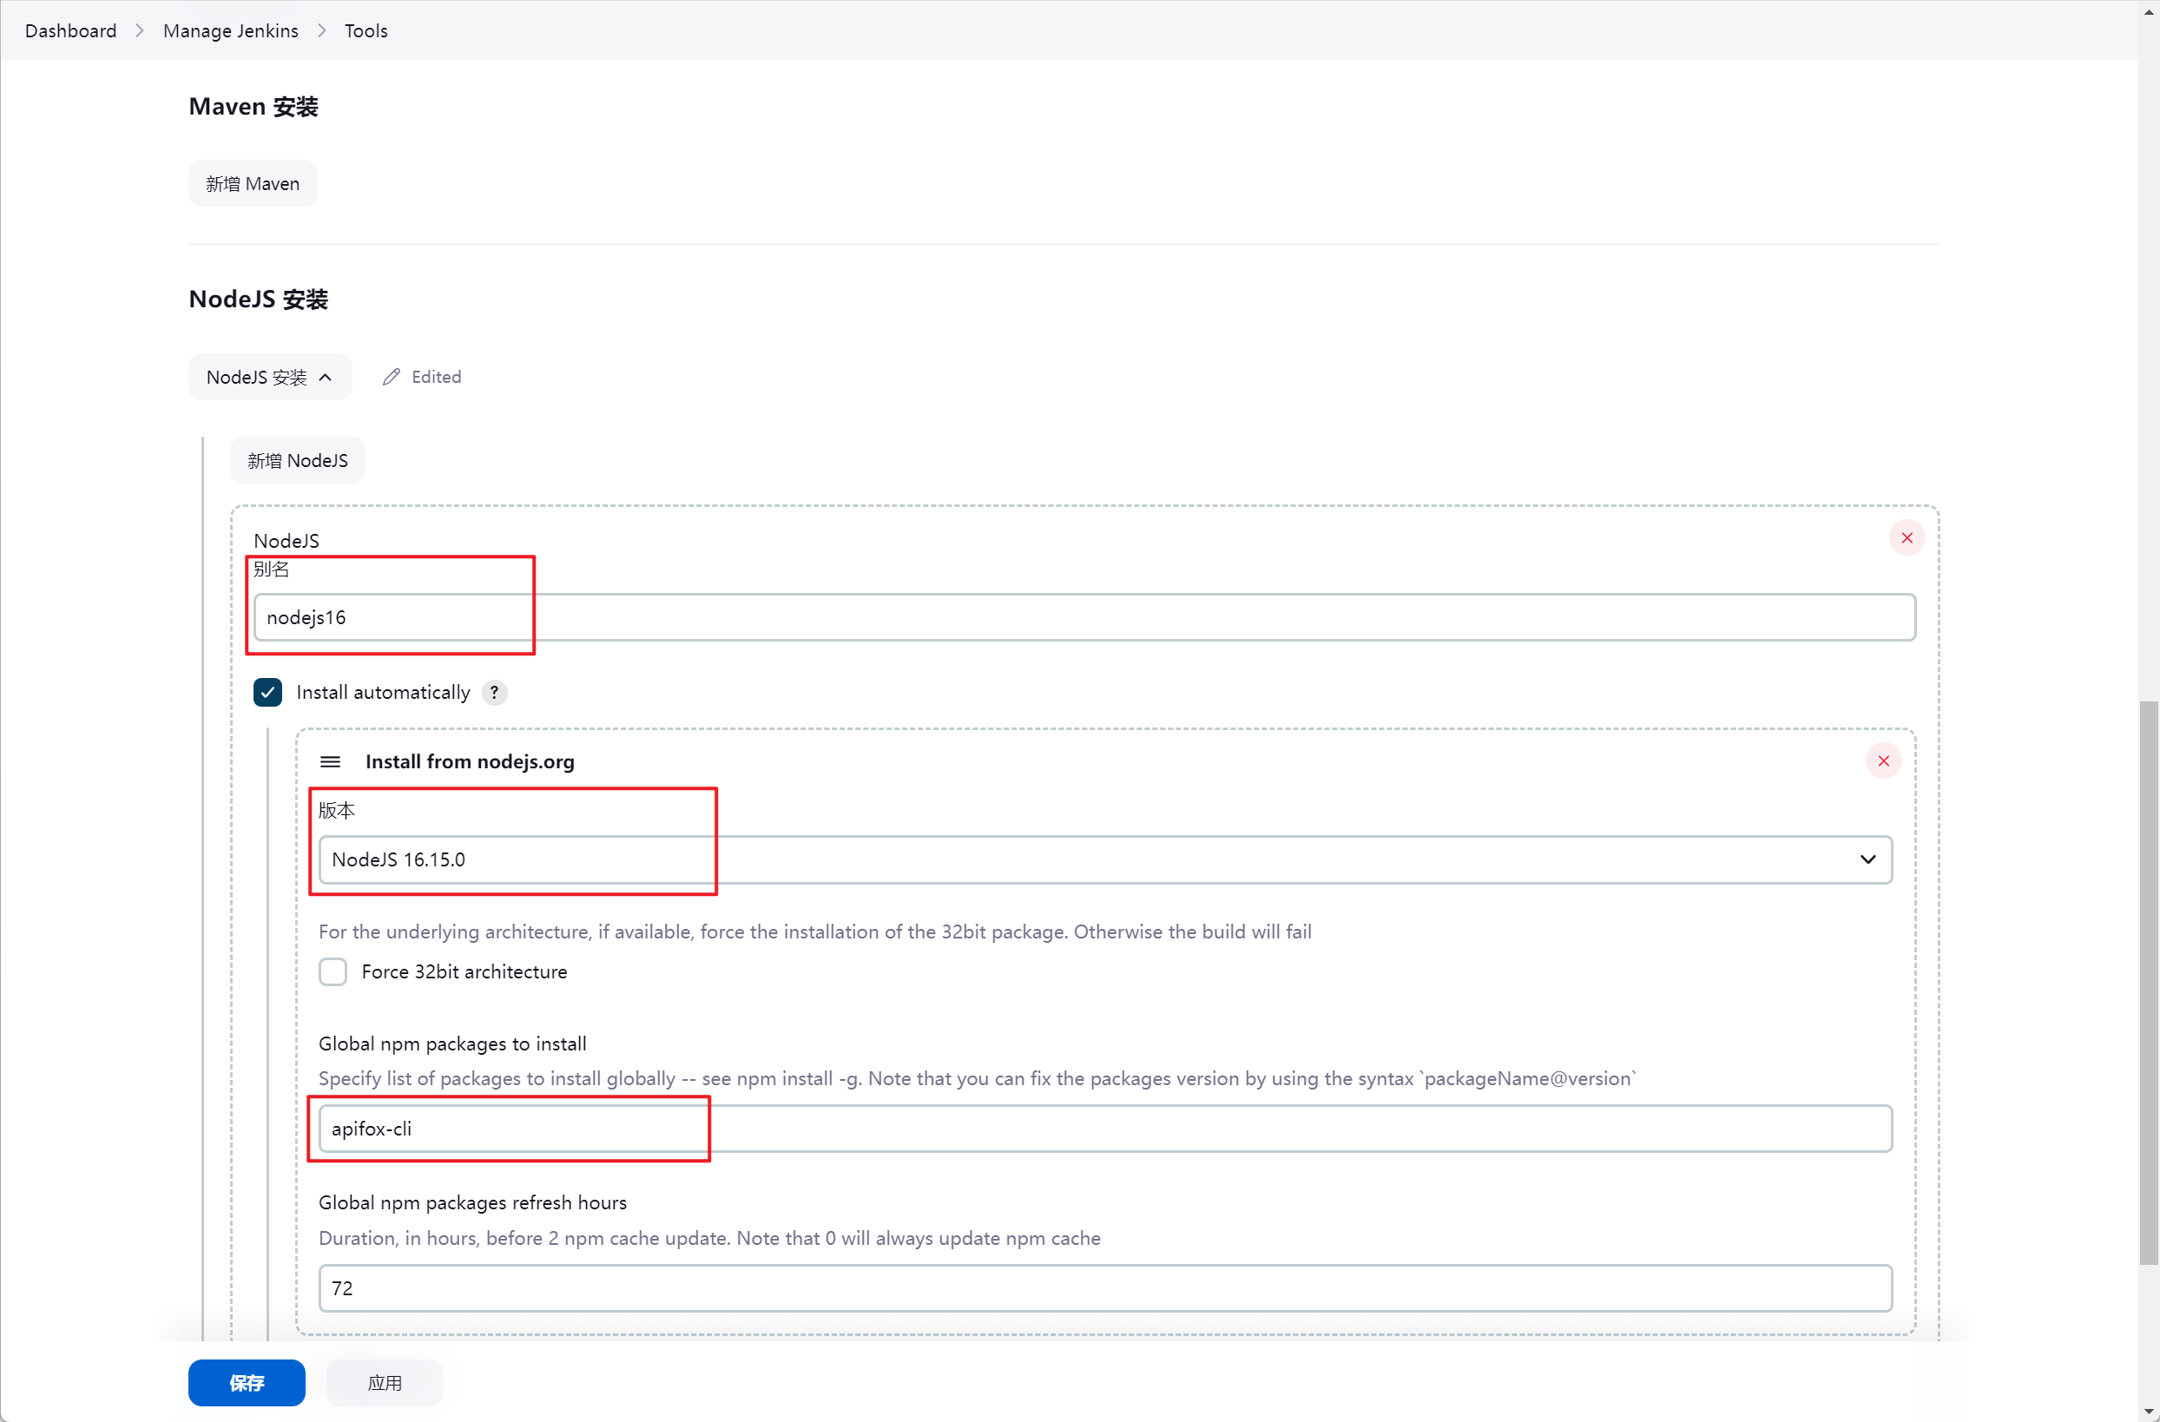Go to Dashboard breadcrumb
This screenshot has height=1422, width=2160.
pos(71,31)
